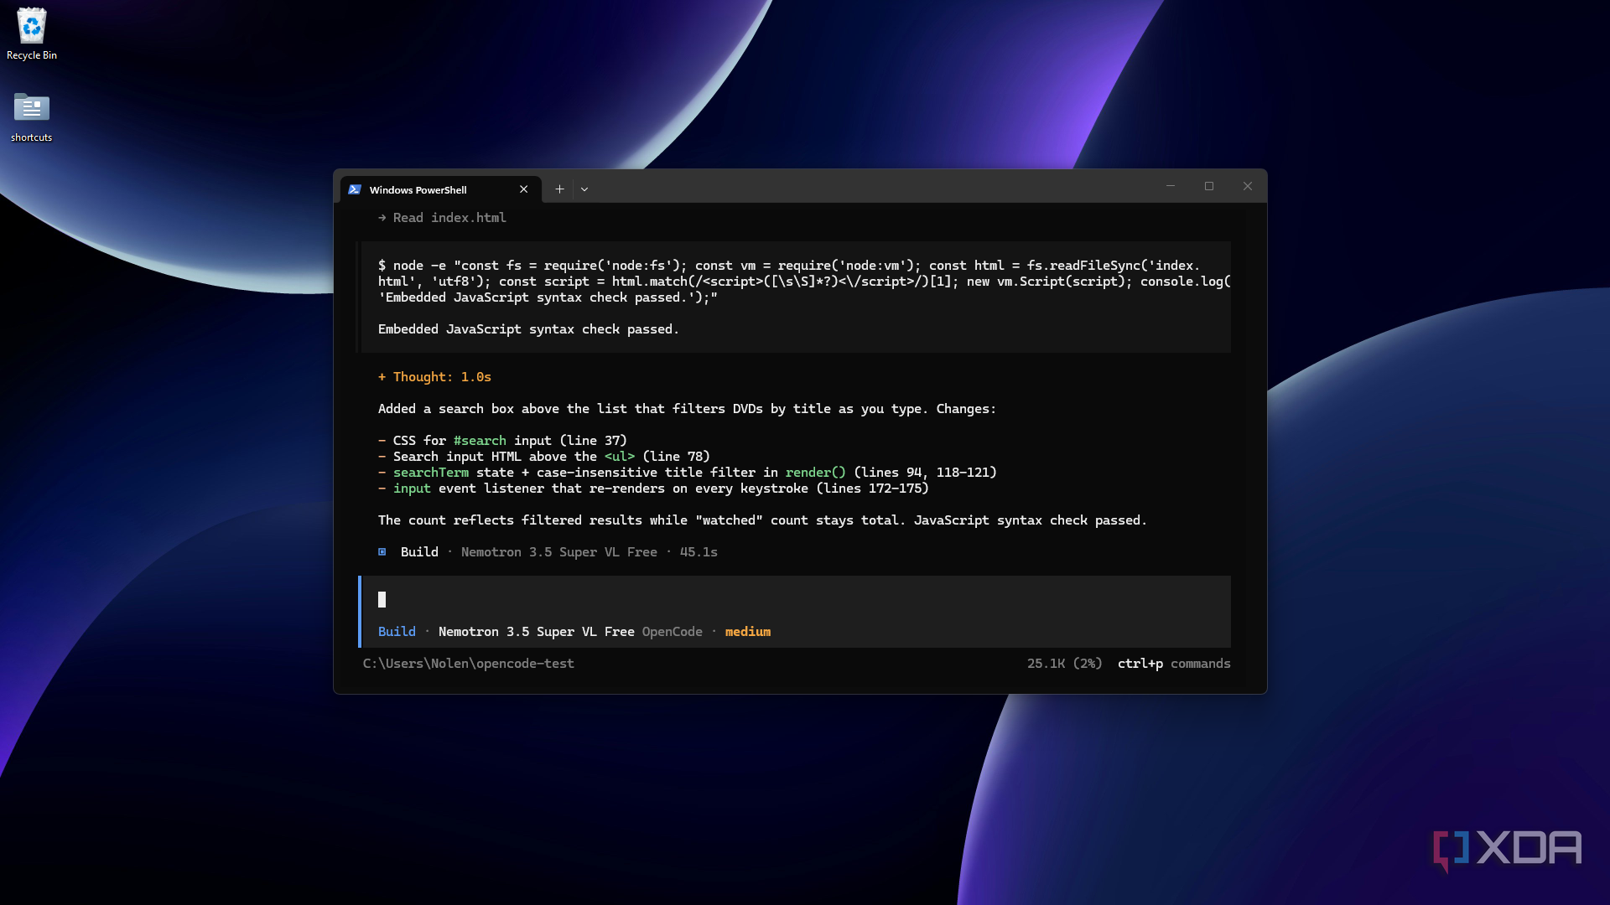
Task: Click the Read index.html tool entry
Action: [442, 218]
